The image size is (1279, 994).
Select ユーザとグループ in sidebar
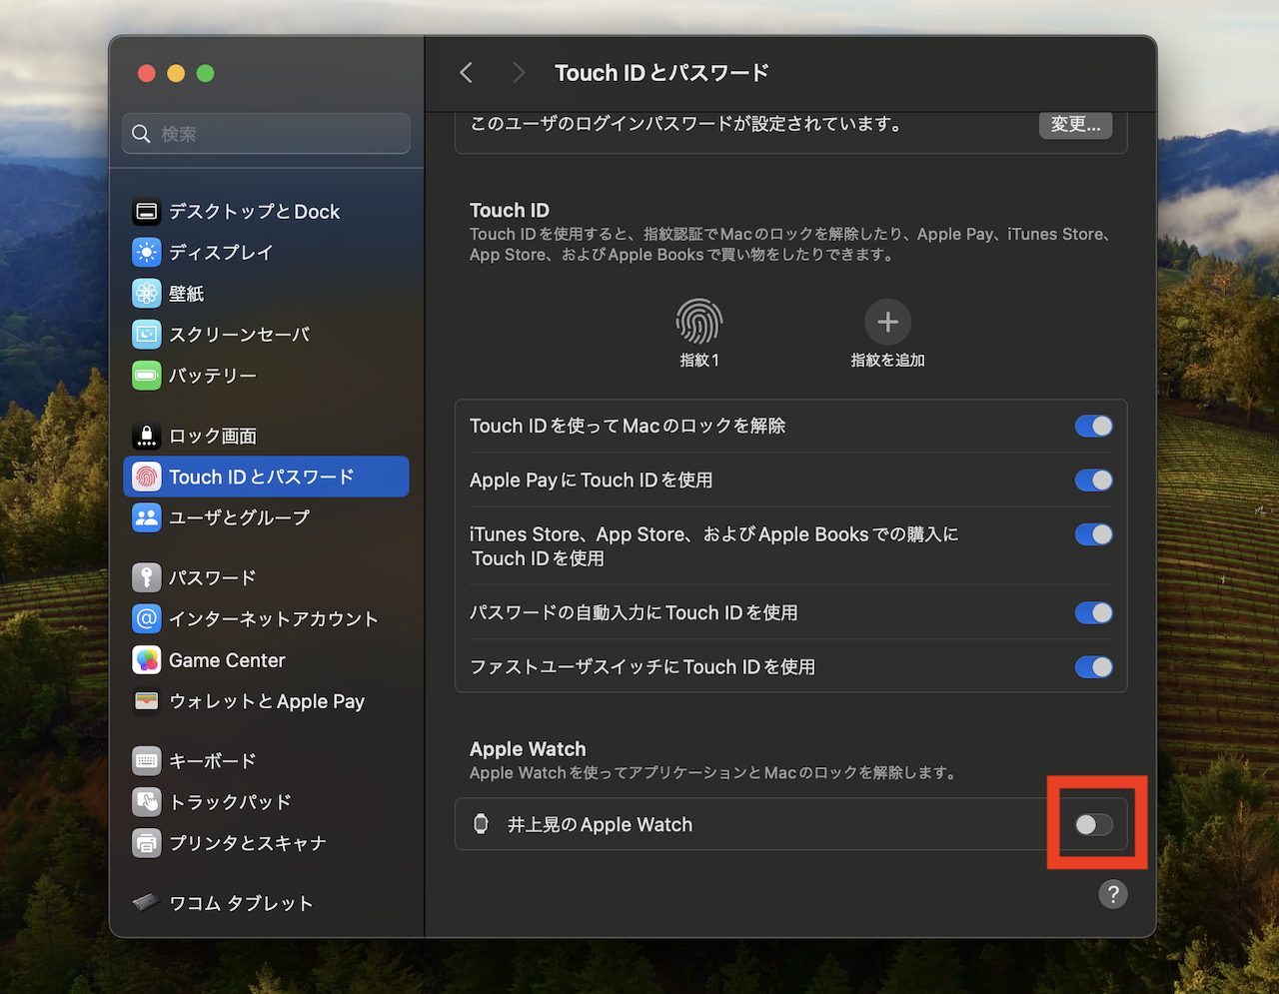tap(266, 517)
